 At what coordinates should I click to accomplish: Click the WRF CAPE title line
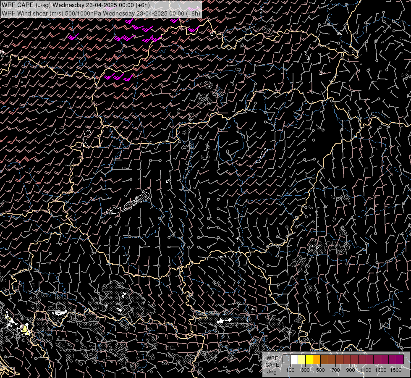[76, 5]
